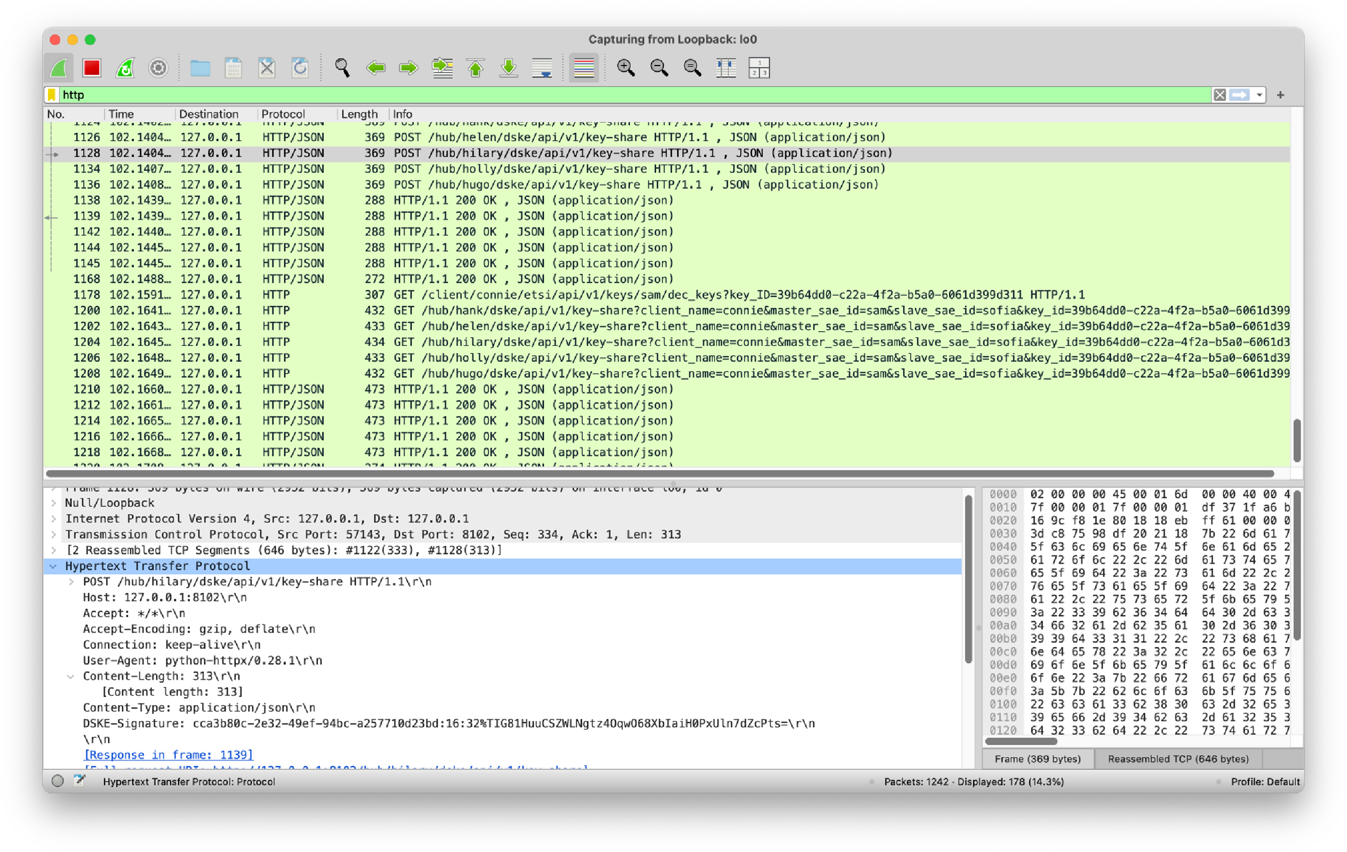Screen dimensions: 1347x852
Task: Open filter history dropdown beside http field
Action: [x=1258, y=94]
